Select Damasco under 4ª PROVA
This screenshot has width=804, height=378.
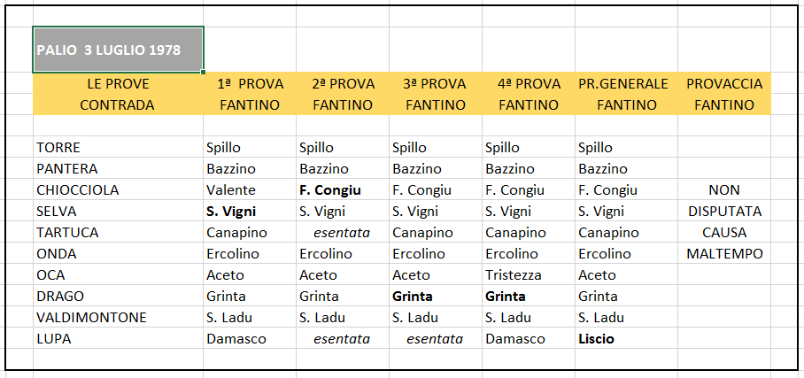(x=528, y=339)
